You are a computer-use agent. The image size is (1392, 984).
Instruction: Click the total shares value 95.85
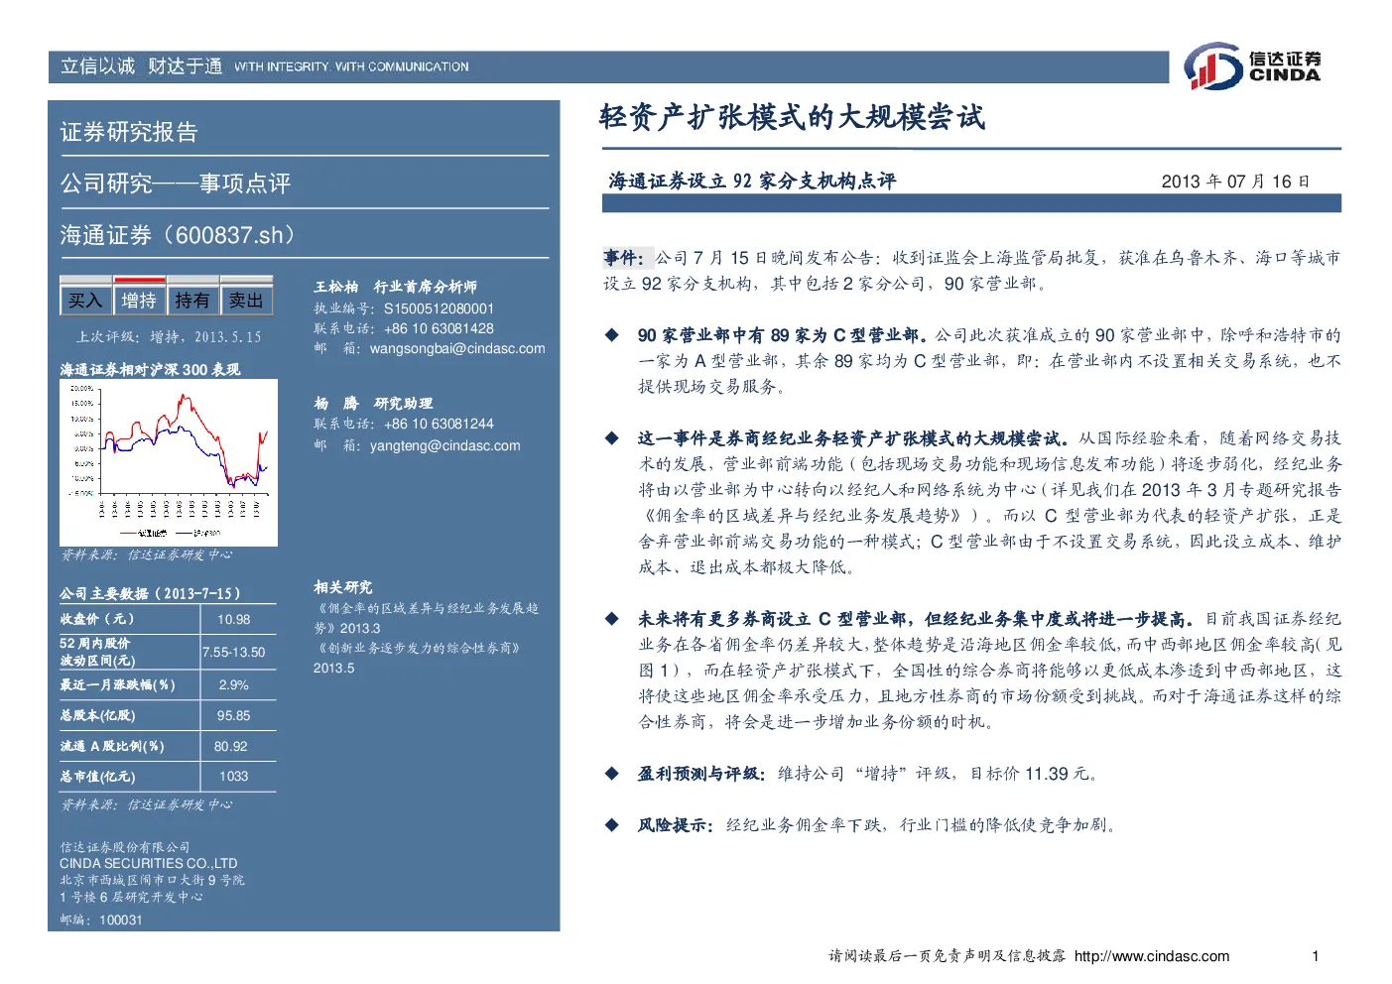(234, 715)
